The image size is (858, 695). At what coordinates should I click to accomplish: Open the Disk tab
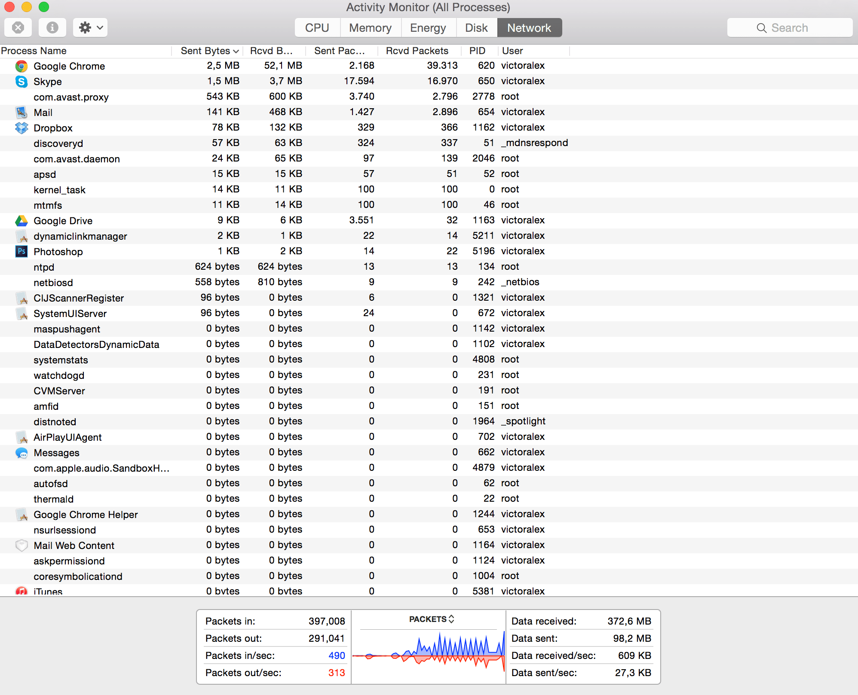point(476,27)
